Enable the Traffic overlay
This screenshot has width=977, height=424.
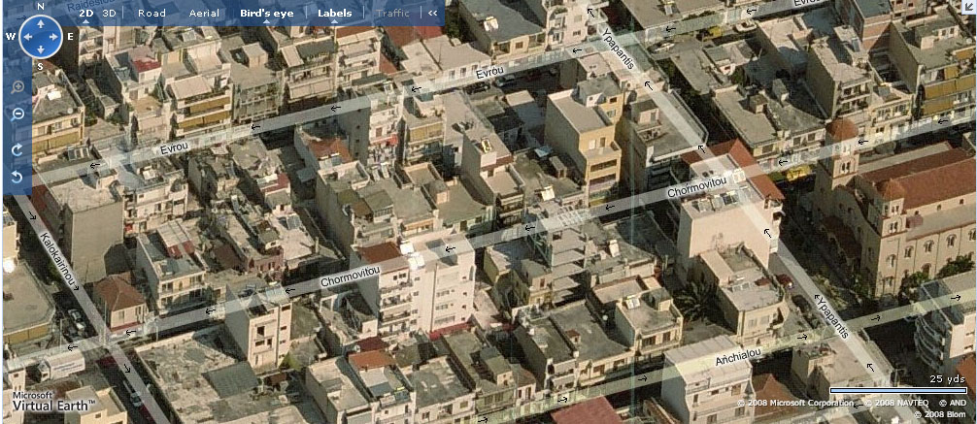[392, 14]
